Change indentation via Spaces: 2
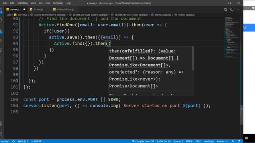The height and width of the screenshot is (143, 255). pyautogui.click(x=178, y=141)
